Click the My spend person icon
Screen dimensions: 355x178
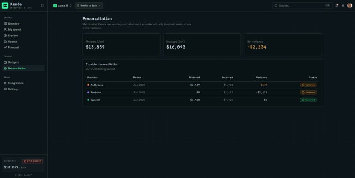click(x=5, y=29)
